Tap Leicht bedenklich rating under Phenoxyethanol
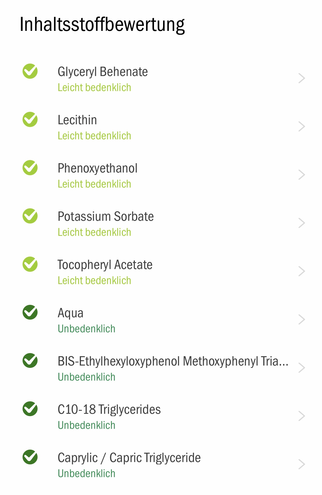This screenshot has width=322, height=495. tap(94, 184)
